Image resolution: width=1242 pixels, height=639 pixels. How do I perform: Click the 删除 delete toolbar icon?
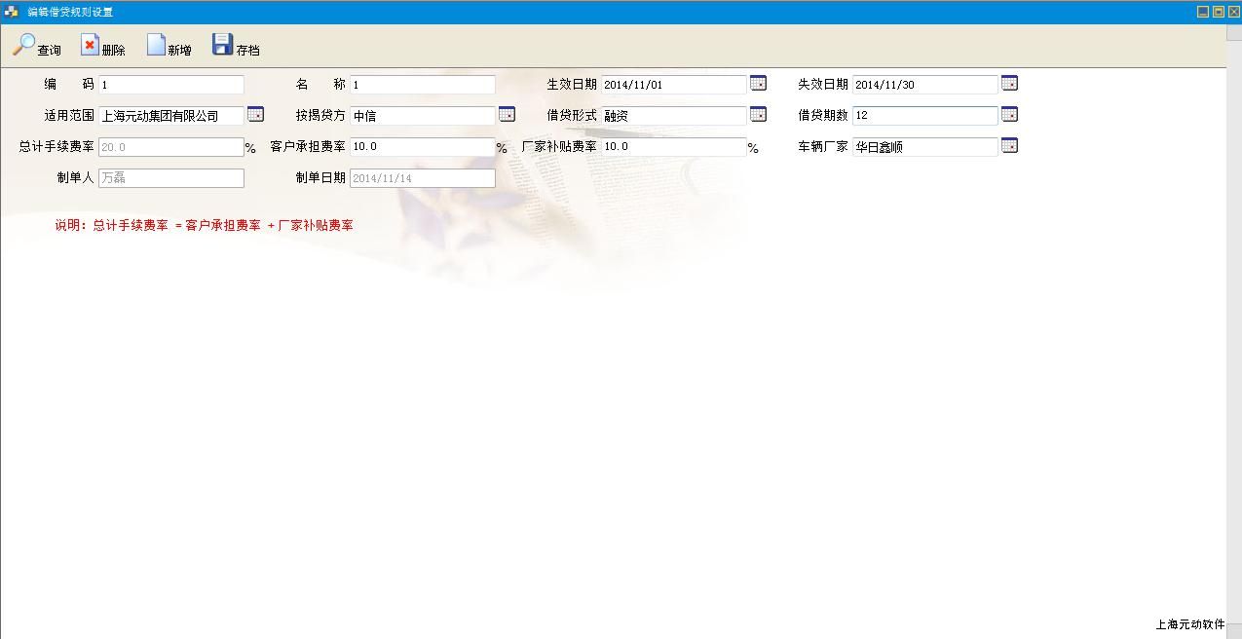click(x=90, y=45)
